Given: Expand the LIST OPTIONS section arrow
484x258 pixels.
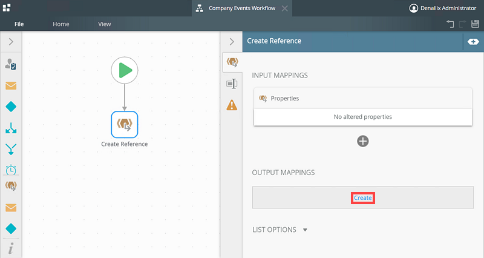Looking at the screenshot, I should [x=305, y=230].
